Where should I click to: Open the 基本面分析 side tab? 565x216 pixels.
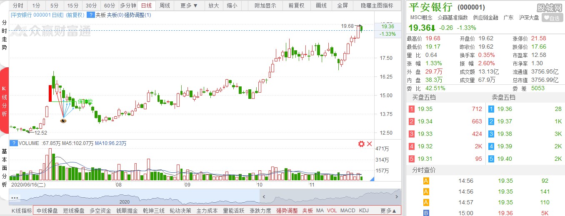point(4,167)
